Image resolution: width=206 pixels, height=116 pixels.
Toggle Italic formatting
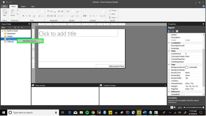26,16
